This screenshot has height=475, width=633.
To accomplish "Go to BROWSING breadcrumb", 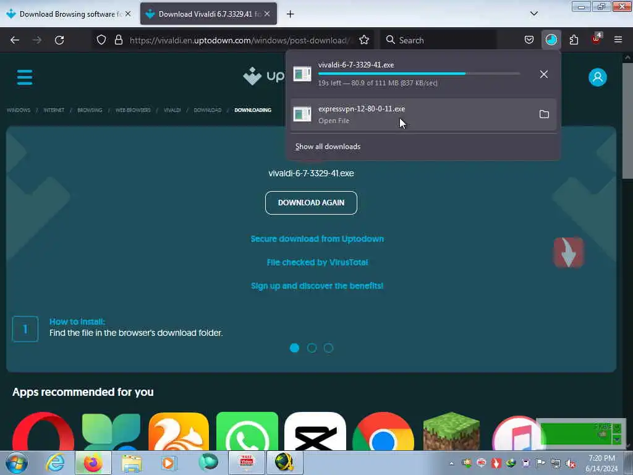I will click(90, 110).
